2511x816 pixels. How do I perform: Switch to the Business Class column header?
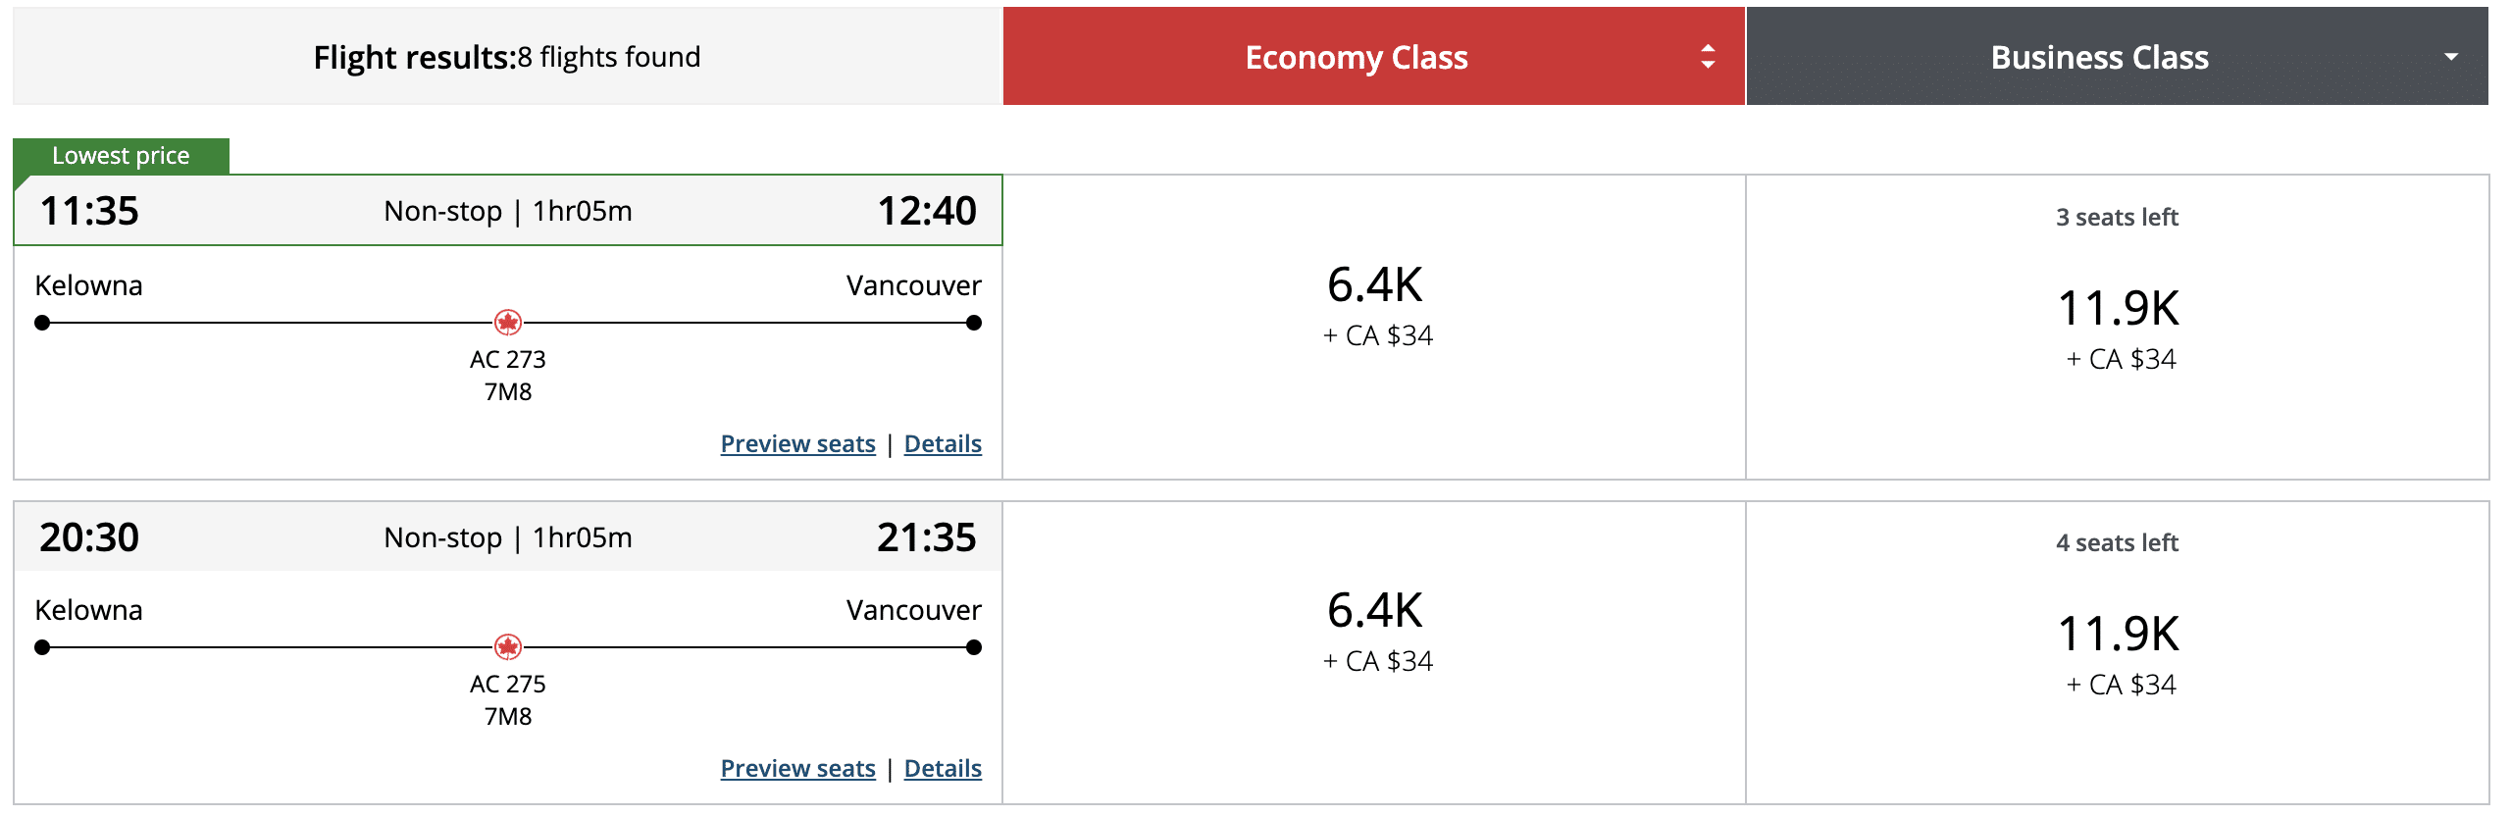click(2099, 57)
